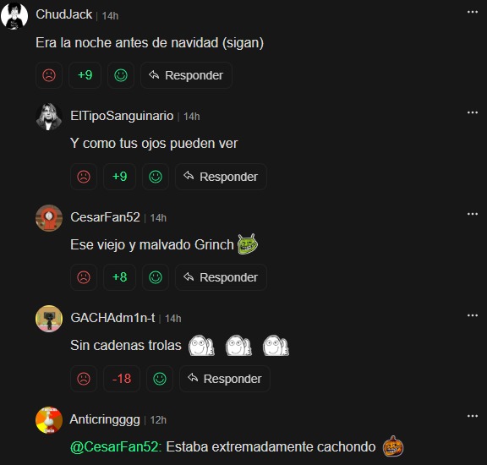Downvote ChudJack's comment with the sad face
The width and height of the screenshot is (487, 465).
click(x=49, y=75)
